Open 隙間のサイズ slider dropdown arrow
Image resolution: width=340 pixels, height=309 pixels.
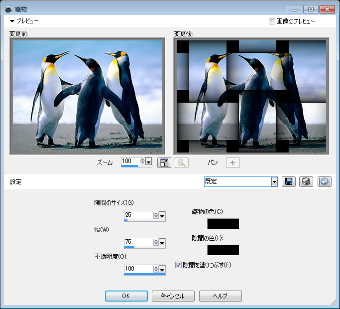pyautogui.click(x=162, y=215)
